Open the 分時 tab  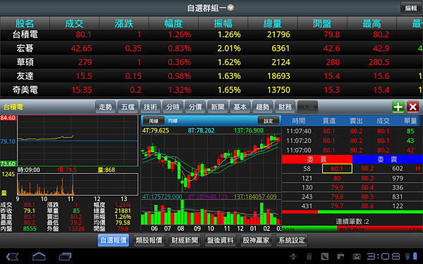(x=173, y=107)
